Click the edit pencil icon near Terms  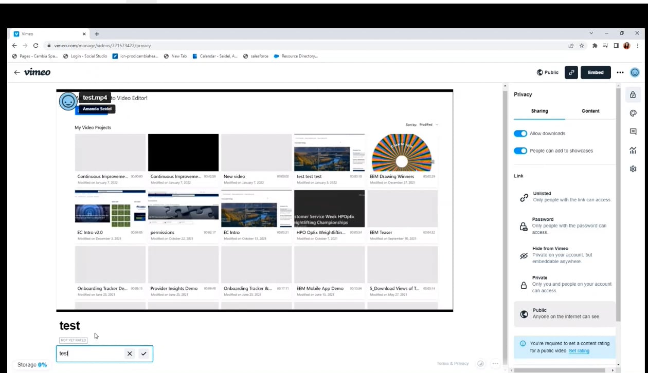coord(481,364)
